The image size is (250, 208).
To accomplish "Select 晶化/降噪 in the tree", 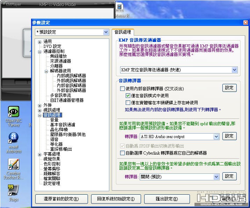I will coord(59,130).
